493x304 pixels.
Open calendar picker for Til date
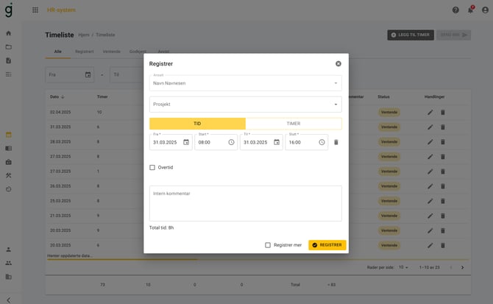coord(277,142)
